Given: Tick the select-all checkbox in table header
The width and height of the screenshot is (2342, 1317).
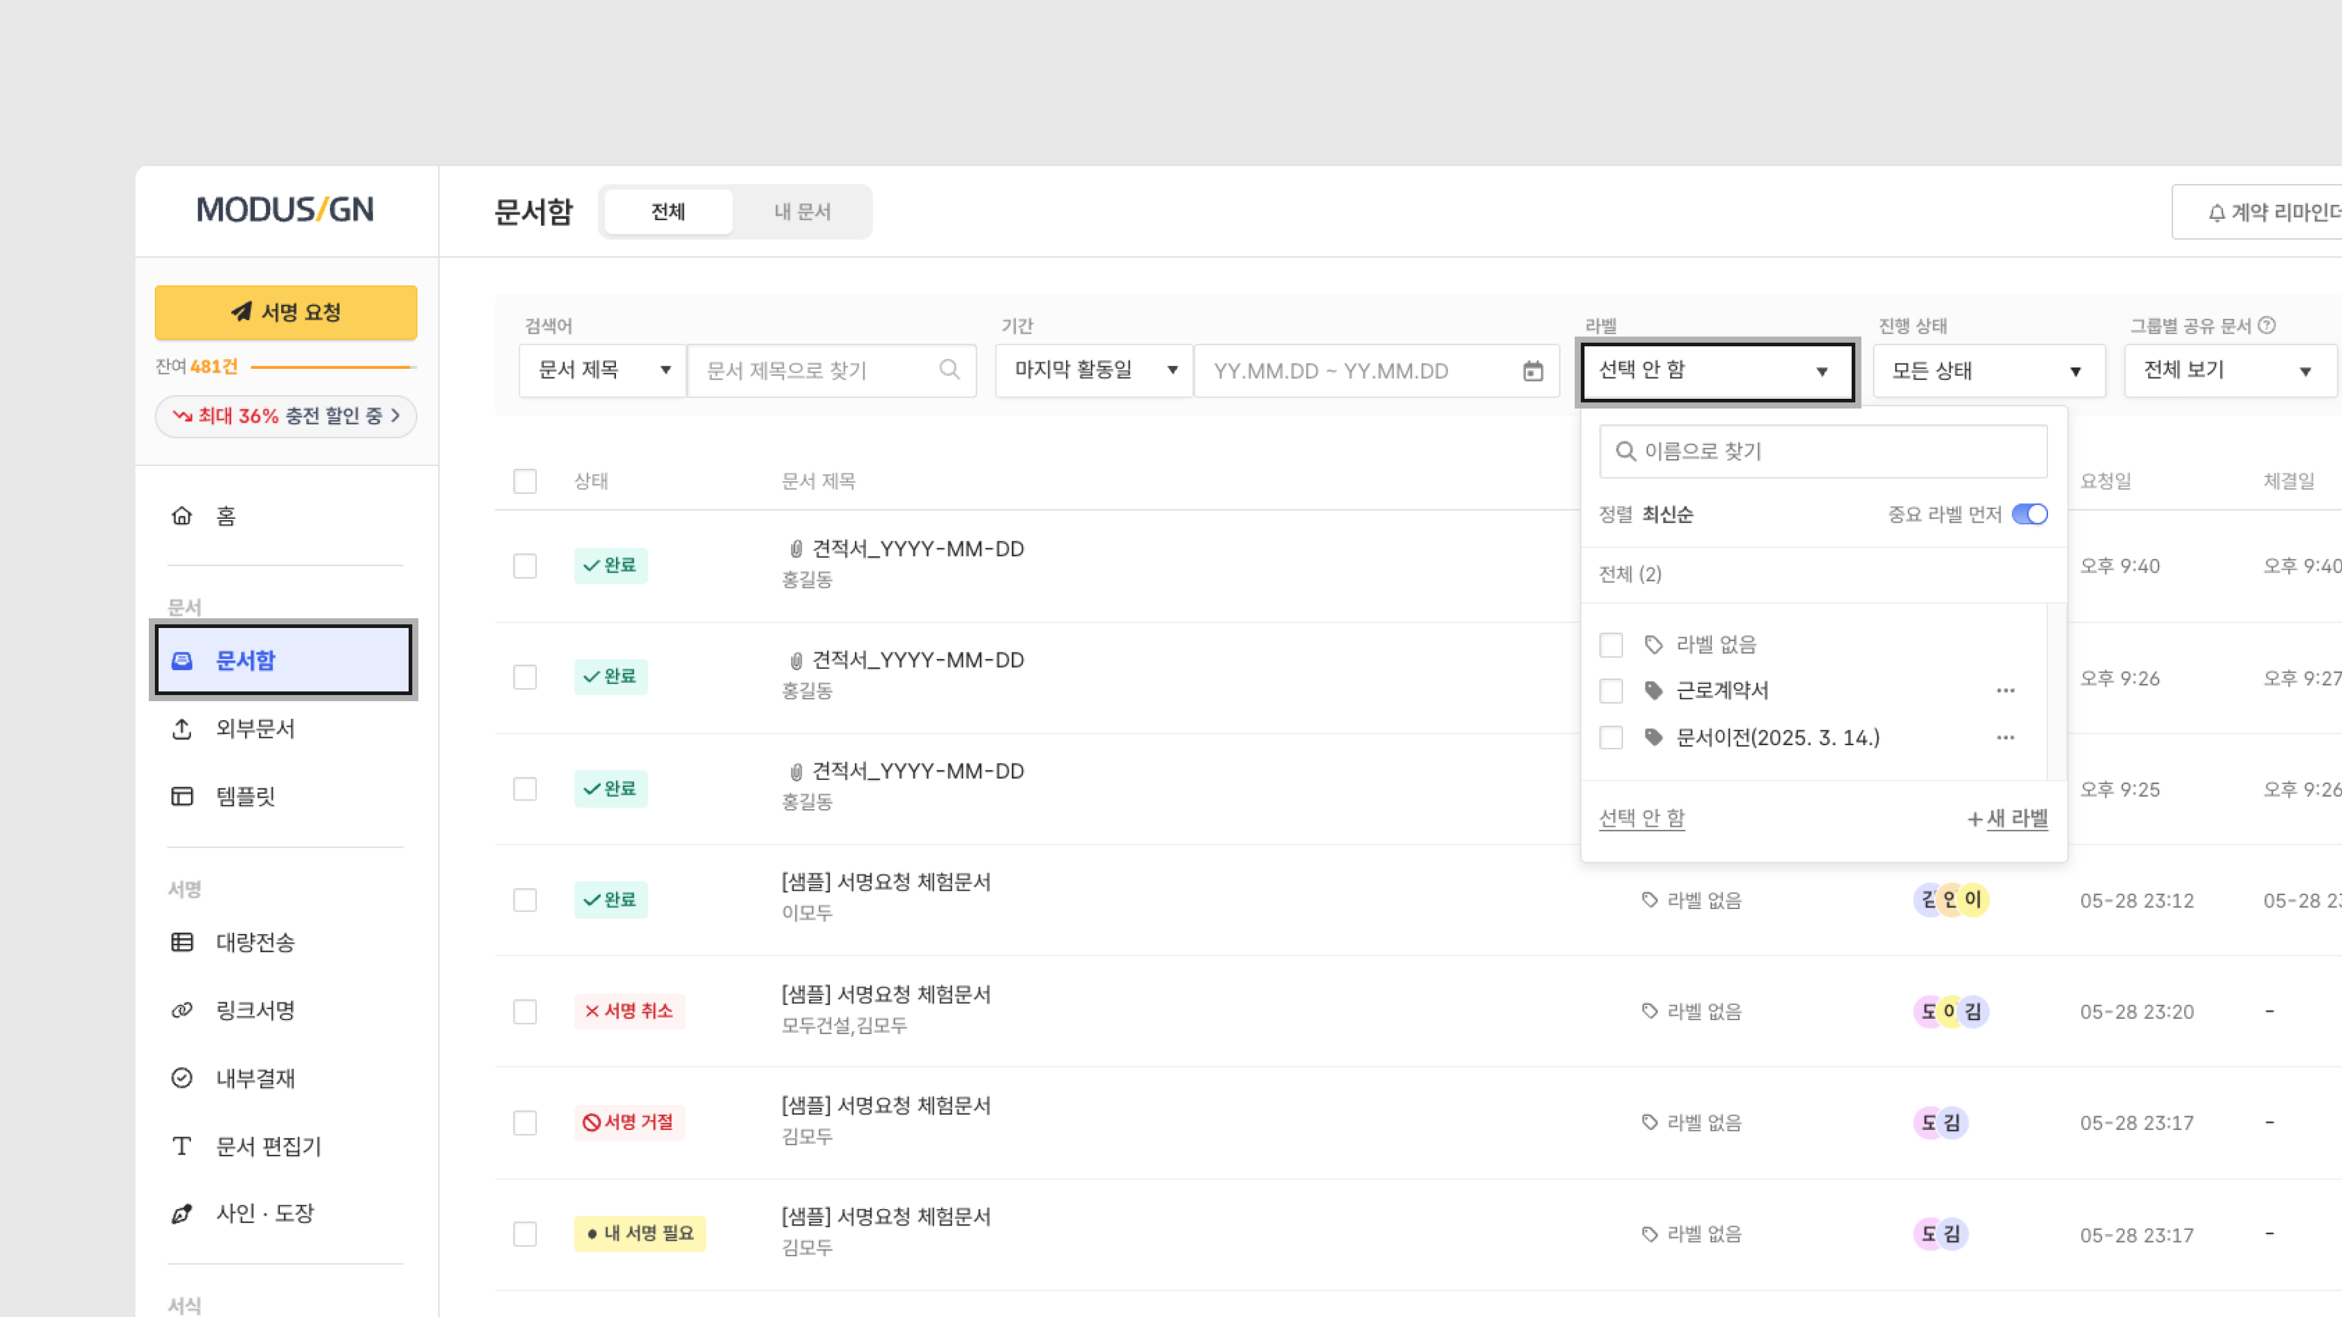Looking at the screenshot, I should 525,481.
